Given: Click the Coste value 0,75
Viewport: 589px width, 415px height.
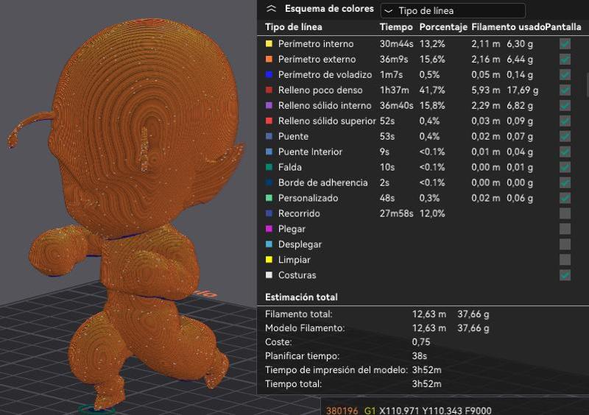Looking at the screenshot, I should pos(421,341).
